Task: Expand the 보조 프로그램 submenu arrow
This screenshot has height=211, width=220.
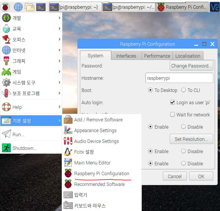Action: pos(59,93)
